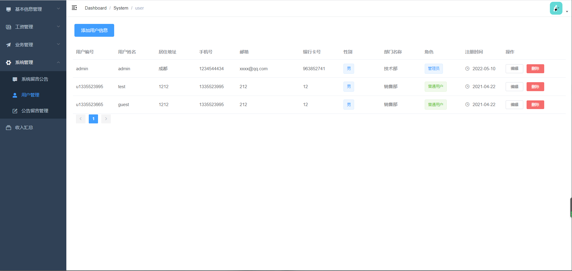
Task: Click 删除 for user test
Action: tap(535, 87)
